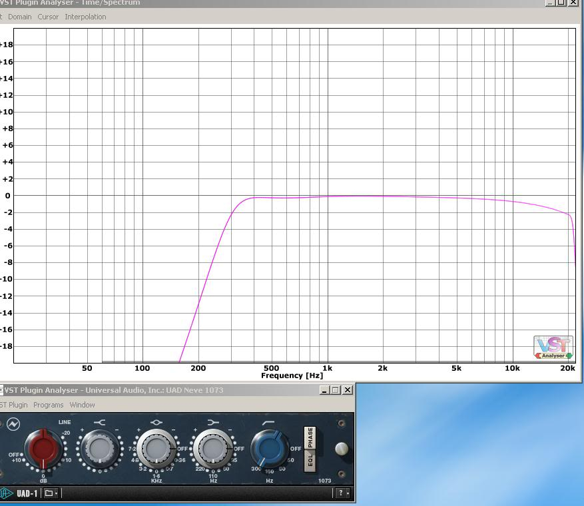Open the question mark help dropdown
The width and height of the screenshot is (584, 506).
[x=342, y=493]
